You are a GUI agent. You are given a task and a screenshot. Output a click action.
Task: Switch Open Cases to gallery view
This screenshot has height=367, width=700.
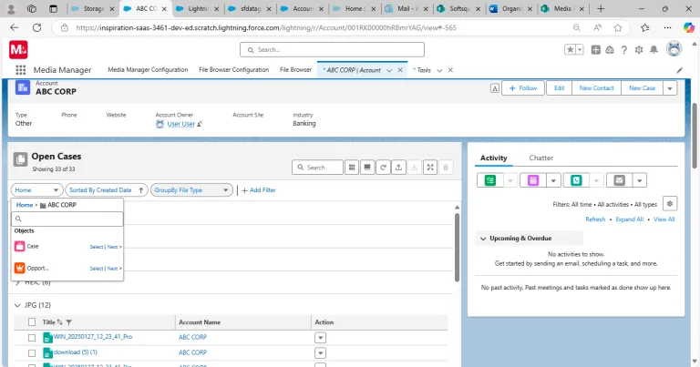(x=367, y=168)
